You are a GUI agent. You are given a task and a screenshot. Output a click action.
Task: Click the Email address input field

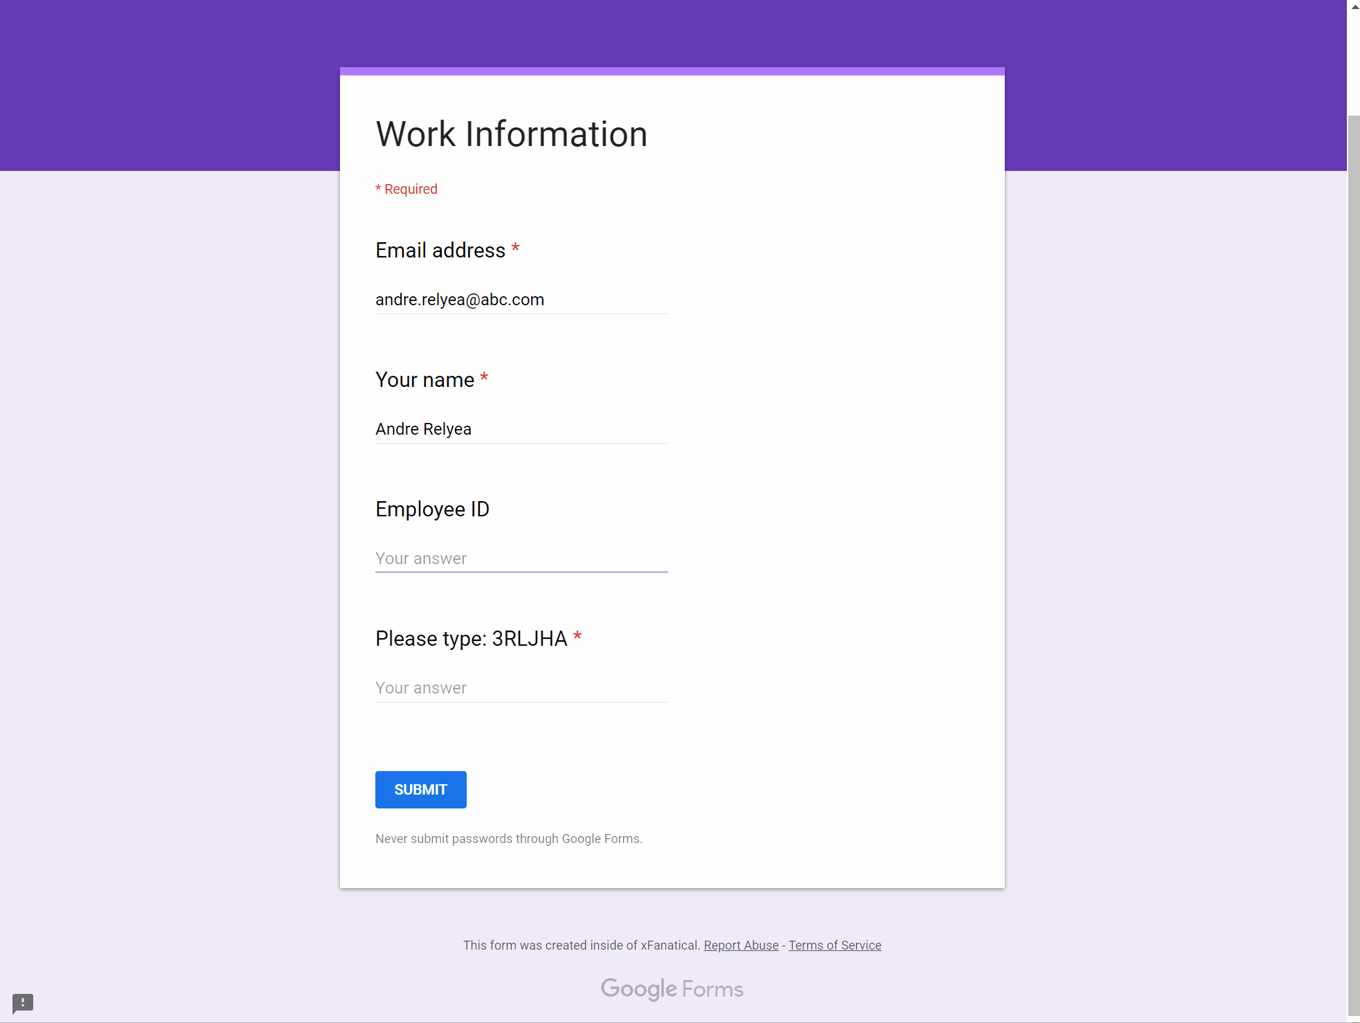click(521, 300)
